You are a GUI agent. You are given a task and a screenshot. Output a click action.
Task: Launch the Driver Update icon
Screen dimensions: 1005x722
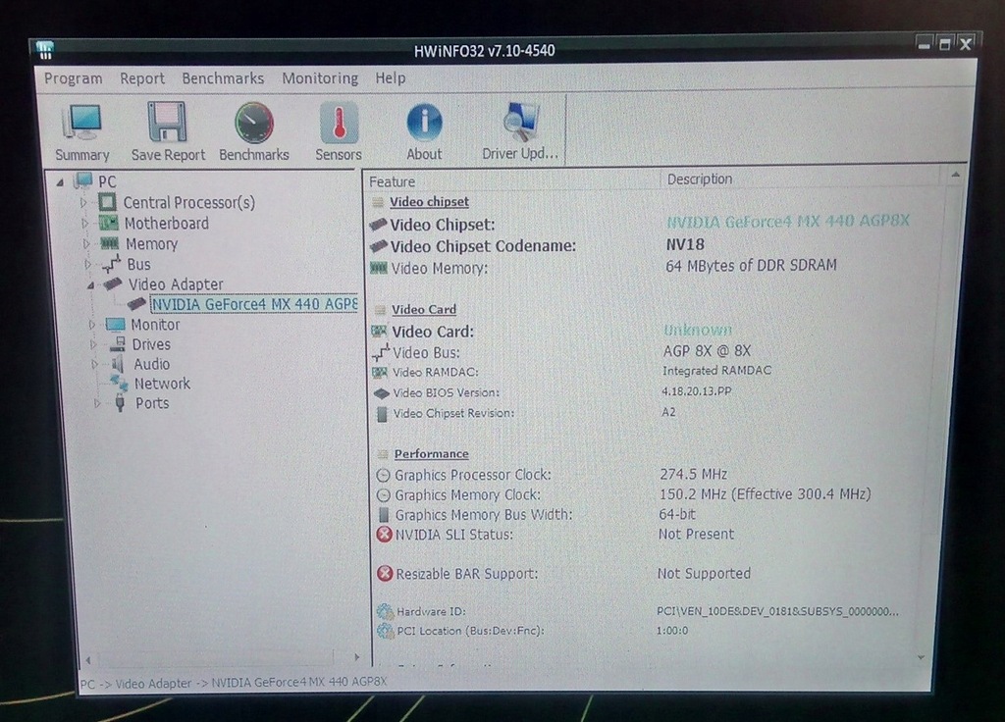pos(520,122)
